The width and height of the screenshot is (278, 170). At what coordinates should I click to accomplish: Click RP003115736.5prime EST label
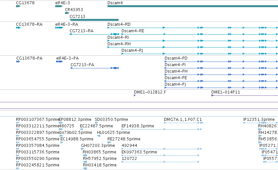(x=38, y=152)
